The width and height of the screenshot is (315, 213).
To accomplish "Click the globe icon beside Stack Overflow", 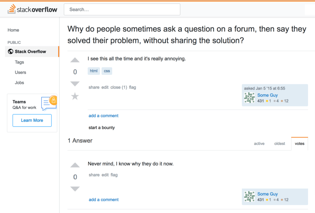I will click(10, 51).
